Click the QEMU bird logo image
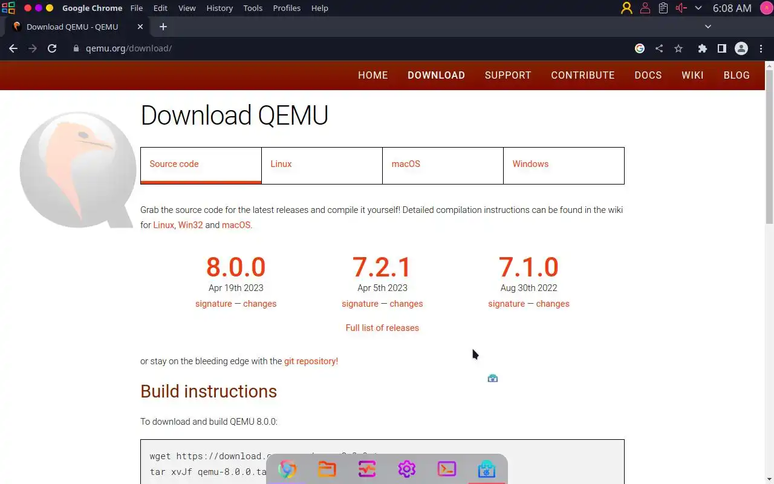 [x=78, y=169]
